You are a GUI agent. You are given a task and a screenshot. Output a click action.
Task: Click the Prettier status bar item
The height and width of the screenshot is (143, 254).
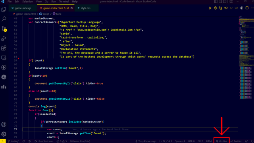(236, 141)
